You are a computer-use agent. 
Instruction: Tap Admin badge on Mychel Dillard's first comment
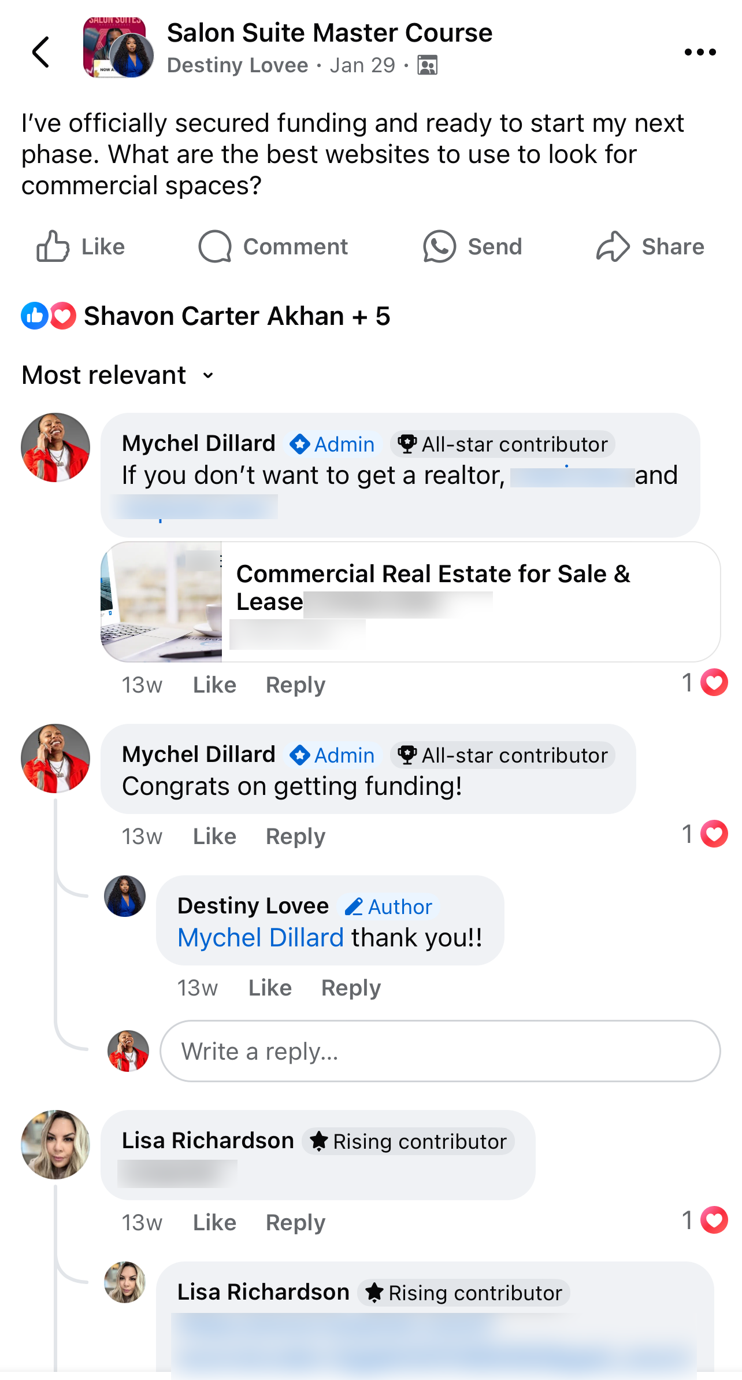pyautogui.click(x=333, y=444)
